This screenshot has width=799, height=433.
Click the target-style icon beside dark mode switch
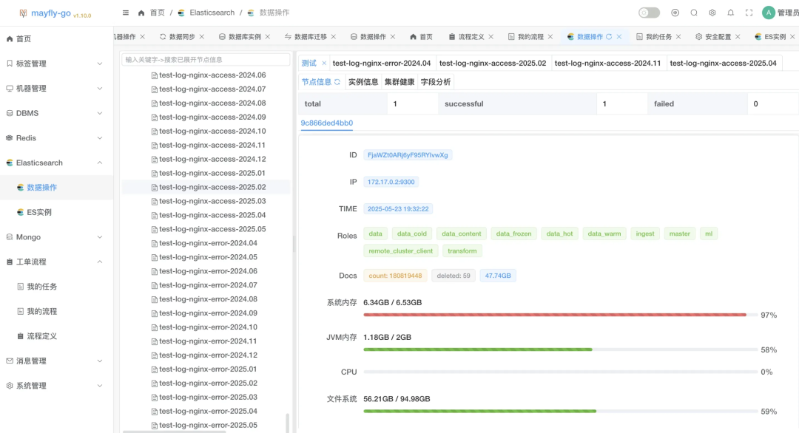coord(675,13)
